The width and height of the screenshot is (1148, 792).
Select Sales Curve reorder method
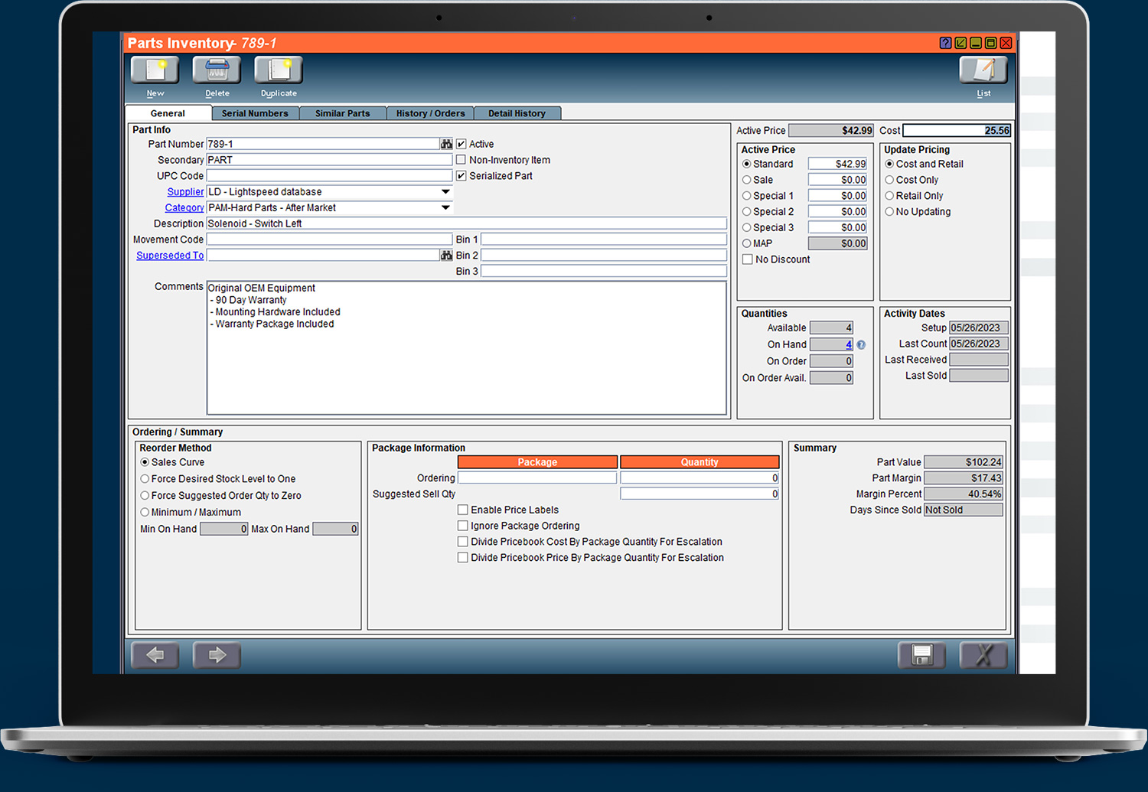pyautogui.click(x=145, y=462)
